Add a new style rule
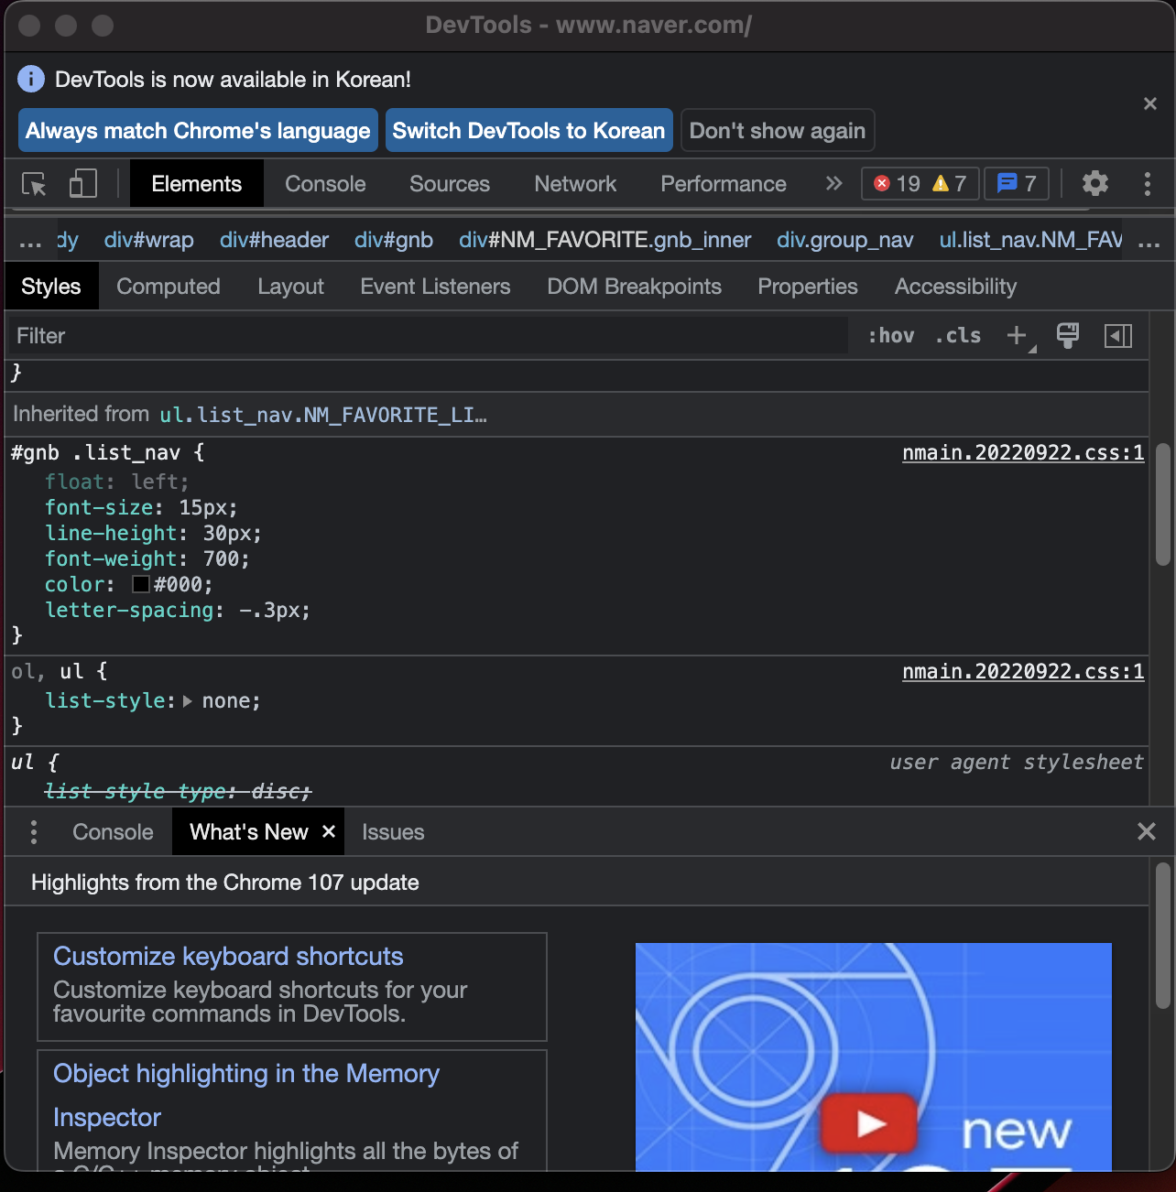Image resolution: width=1176 pixels, height=1192 pixels. [1017, 336]
